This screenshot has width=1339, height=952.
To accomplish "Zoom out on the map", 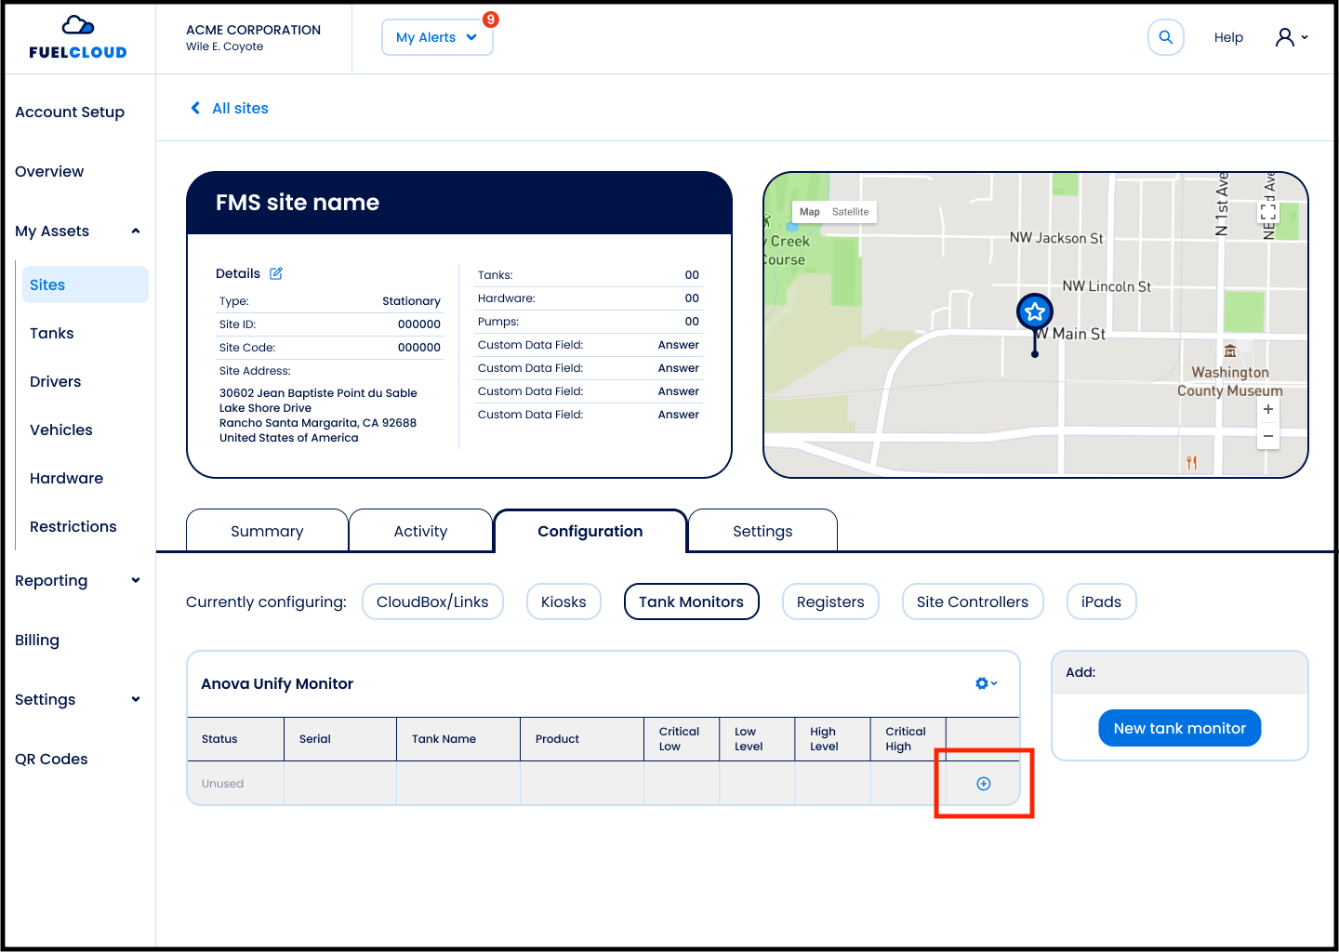I will tap(1267, 436).
